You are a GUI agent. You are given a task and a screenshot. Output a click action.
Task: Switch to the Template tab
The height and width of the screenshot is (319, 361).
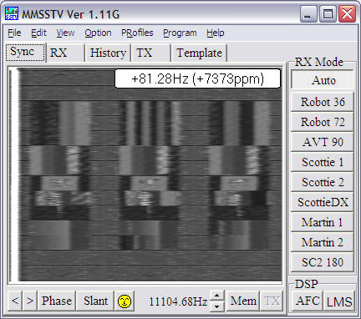[x=199, y=53]
